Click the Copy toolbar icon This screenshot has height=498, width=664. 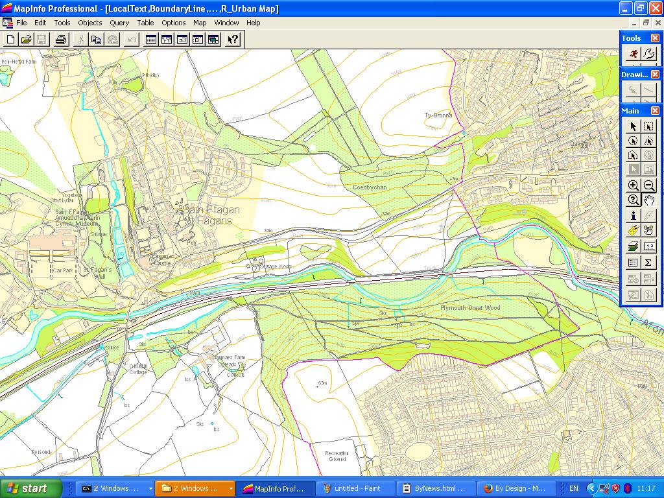point(96,40)
